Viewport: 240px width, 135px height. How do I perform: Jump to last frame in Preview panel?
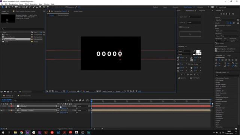[x=233, y=14]
